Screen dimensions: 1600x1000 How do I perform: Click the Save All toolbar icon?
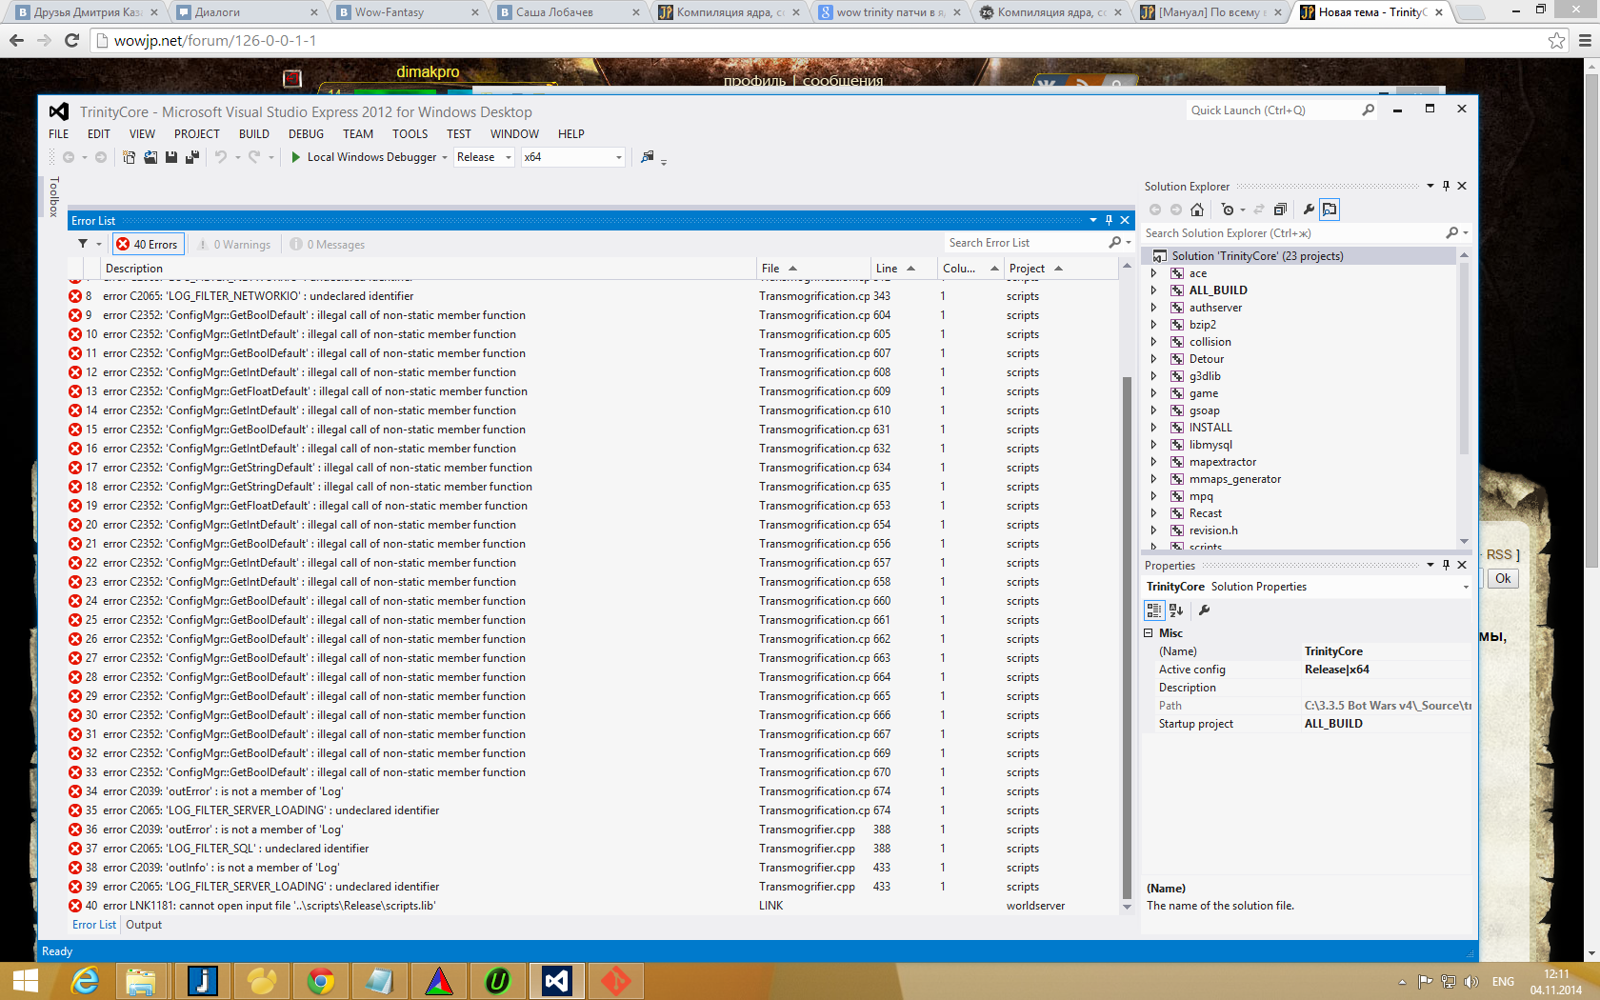coord(191,157)
